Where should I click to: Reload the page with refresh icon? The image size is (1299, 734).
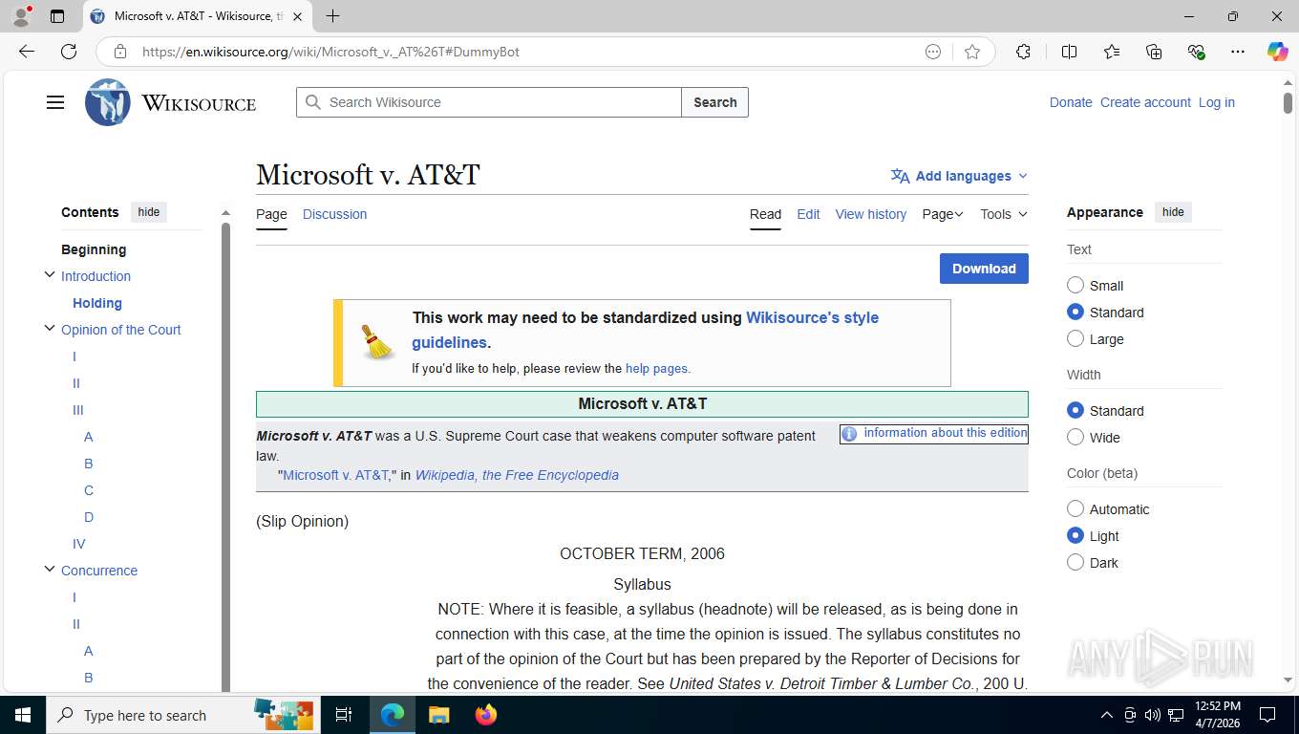click(x=69, y=52)
